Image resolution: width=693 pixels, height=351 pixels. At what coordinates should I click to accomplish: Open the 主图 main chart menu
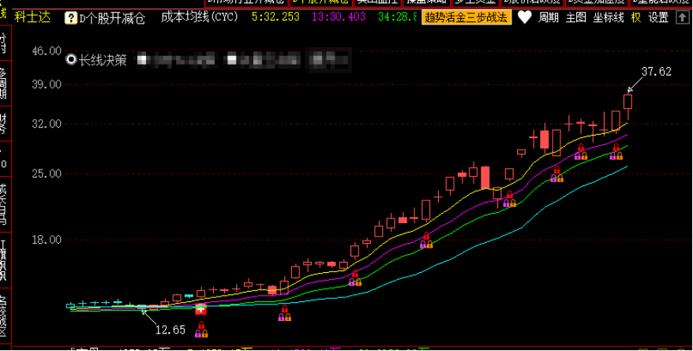point(576,17)
